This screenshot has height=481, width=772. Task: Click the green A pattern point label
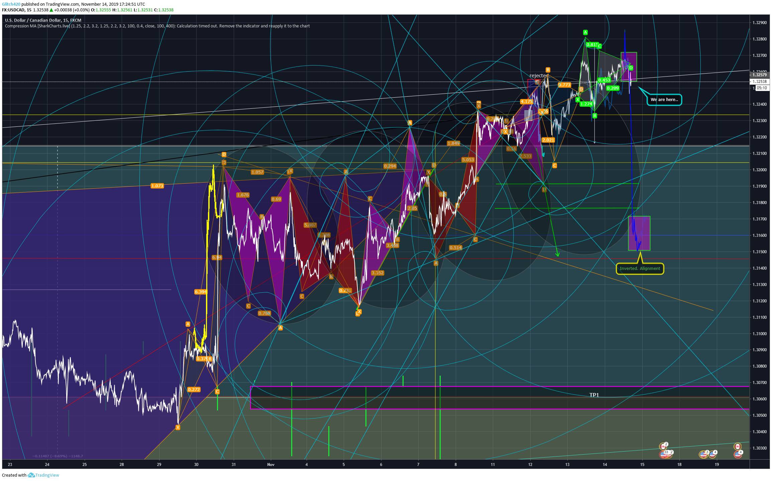tap(585, 32)
